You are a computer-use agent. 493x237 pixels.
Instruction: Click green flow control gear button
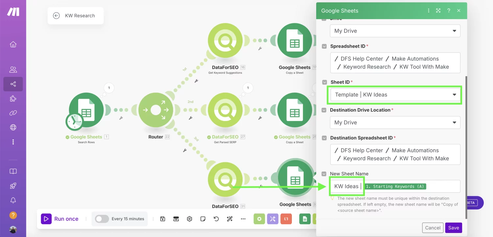tap(259, 219)
